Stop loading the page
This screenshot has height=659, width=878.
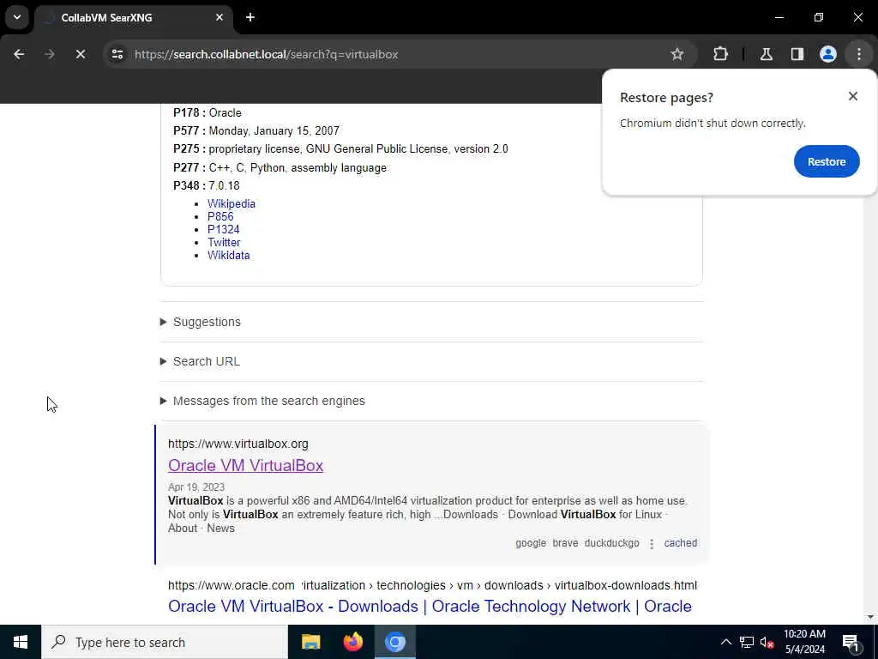tap(81, 54)
